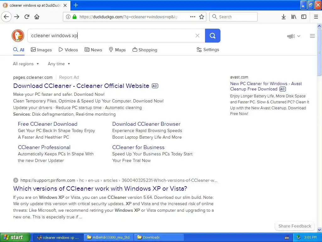
Task: Switch to the All results tab
Action: pyautogui.click(x=19, y=50)
